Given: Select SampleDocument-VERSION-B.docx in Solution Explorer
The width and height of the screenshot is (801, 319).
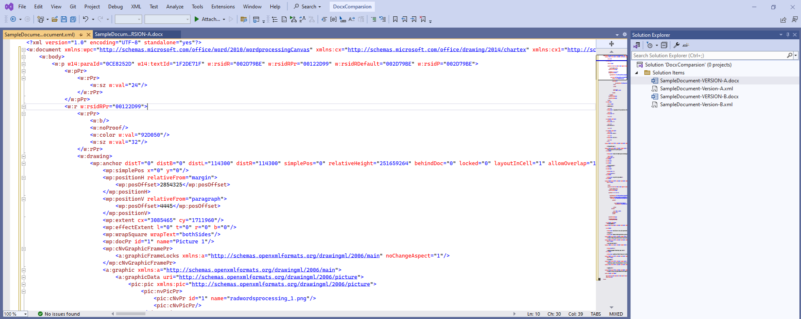Looking at the screenshot, I should pyautogui.click(x=699, y=97).
